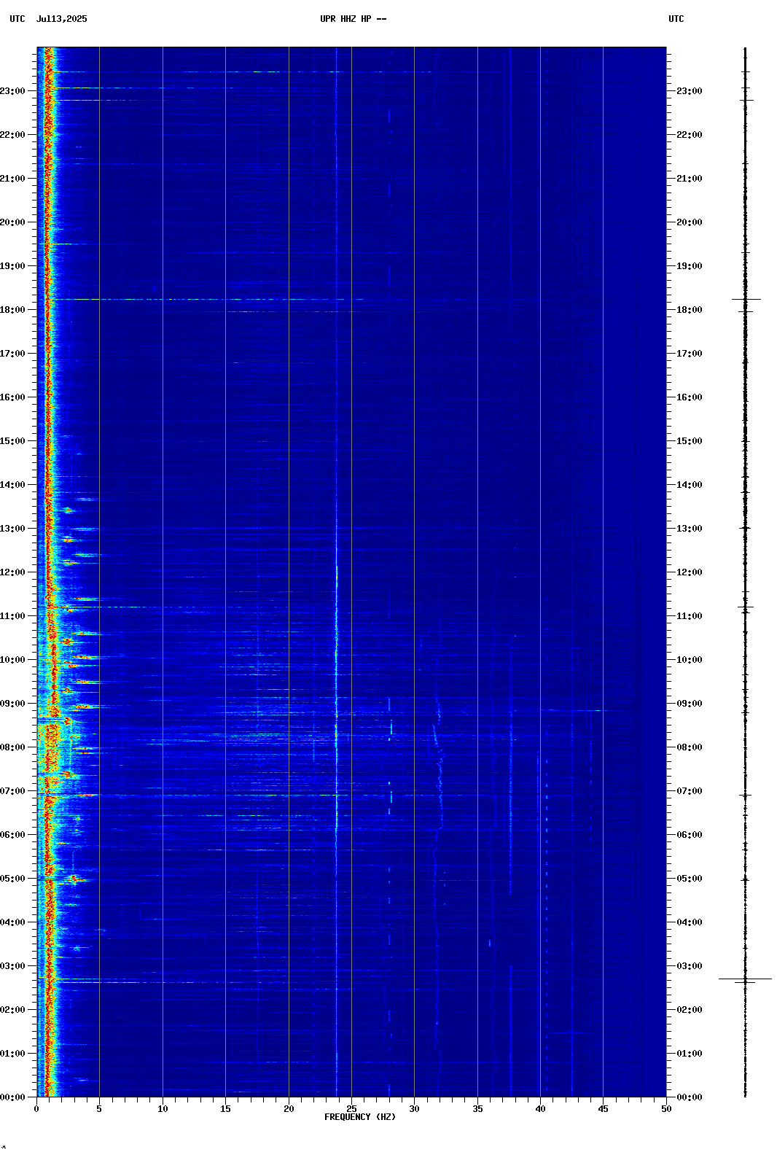Click the 04:00 label on the right time axis
Viewport: 777px width, 1155px height.
click(690, 922)
